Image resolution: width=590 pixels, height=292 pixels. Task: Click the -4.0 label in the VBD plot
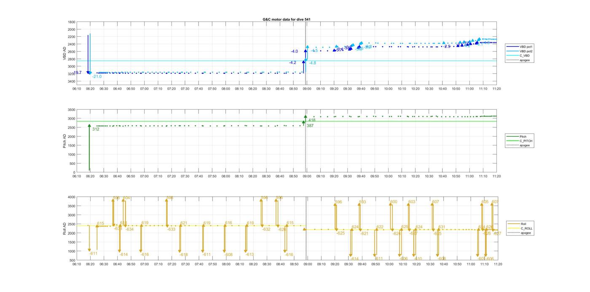[294, 51]
